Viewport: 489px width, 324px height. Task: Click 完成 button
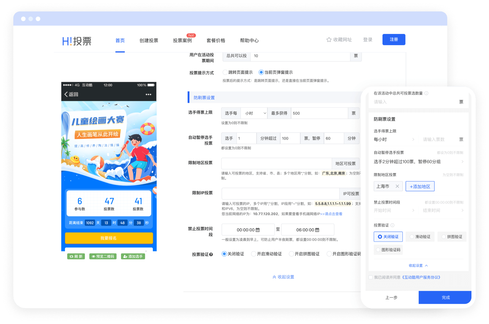pos(445,297)
